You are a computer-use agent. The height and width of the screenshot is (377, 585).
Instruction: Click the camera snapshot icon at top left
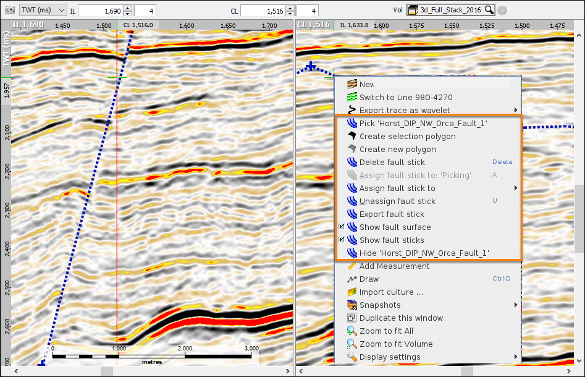10,10
